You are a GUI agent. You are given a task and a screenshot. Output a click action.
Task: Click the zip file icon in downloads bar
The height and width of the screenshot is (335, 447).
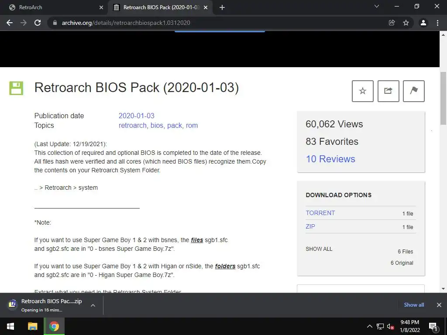pyautogui.click(x=13, y=304)
